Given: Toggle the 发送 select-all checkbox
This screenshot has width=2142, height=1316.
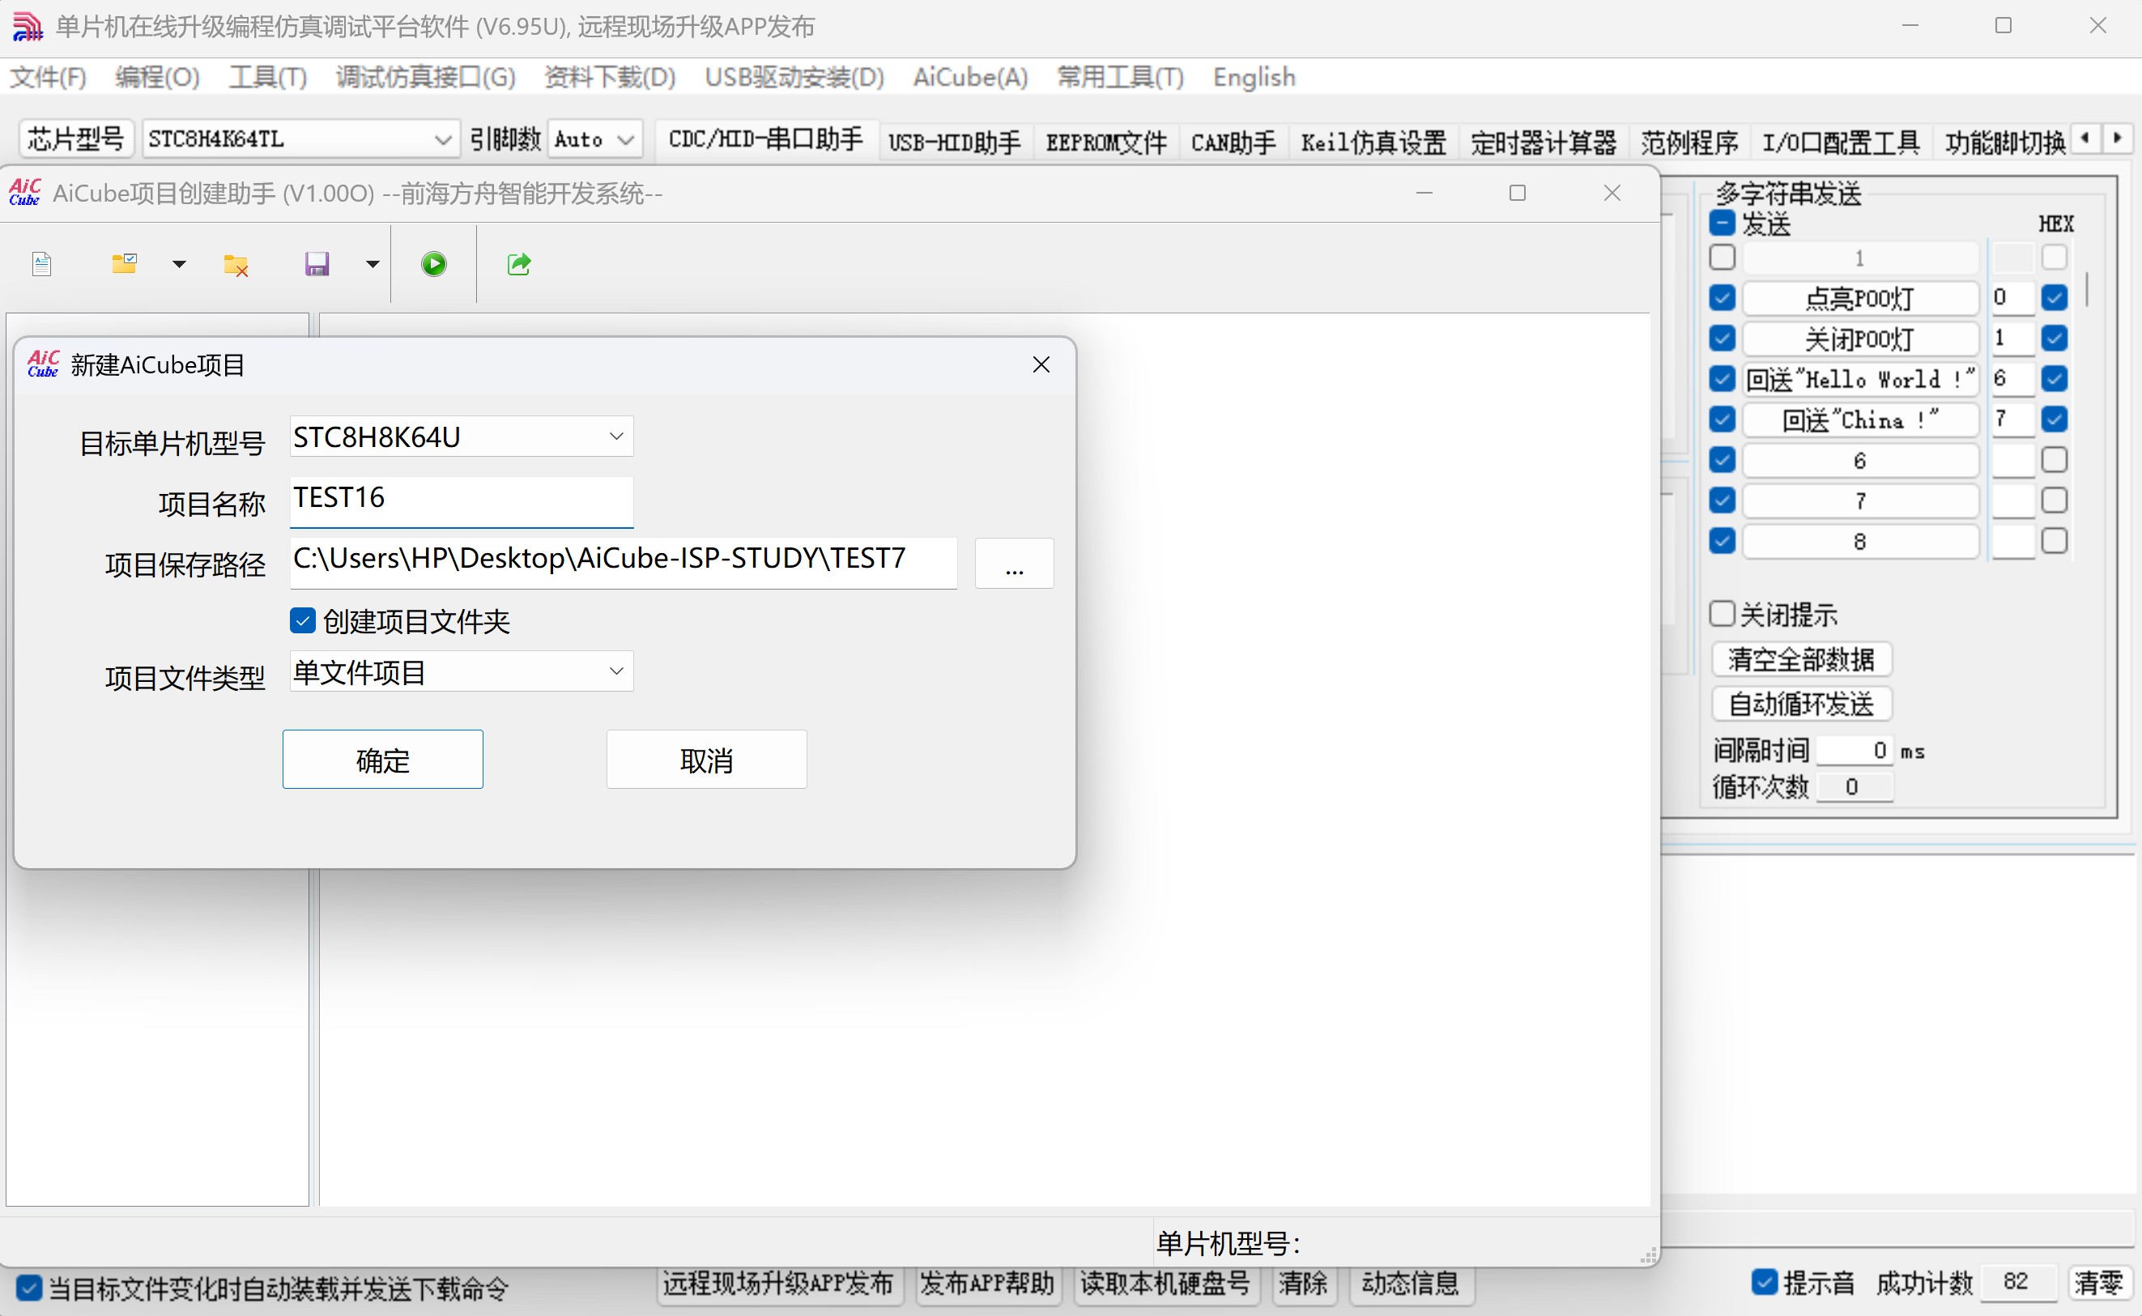Looking at the screenshot, I should pos(1722,223).
